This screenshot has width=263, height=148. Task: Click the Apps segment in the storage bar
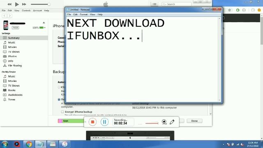pos(73,121)
